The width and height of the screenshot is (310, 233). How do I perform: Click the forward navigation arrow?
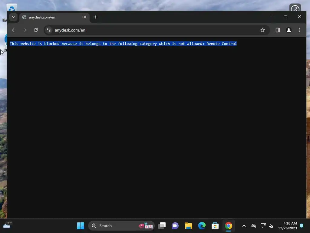coord(25,30)
